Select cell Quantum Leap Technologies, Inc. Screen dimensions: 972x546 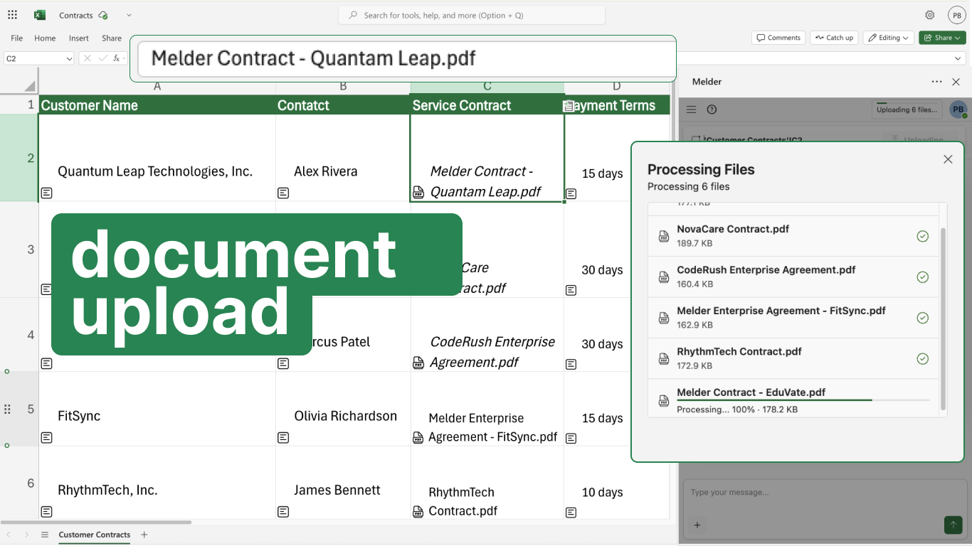coord(157,158)
